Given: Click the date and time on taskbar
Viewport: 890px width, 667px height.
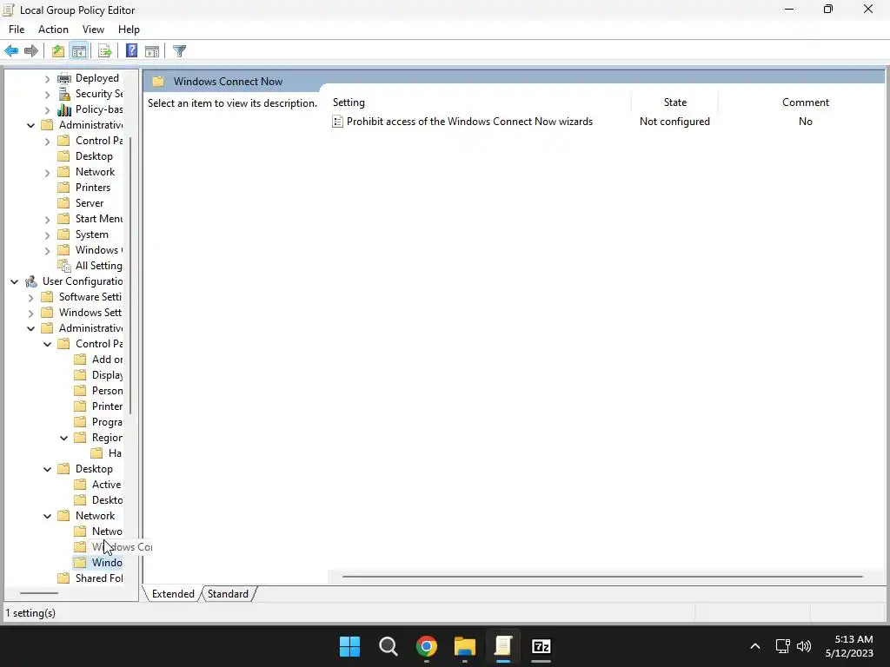Looking at the screenshot, I should click(x=849, y=646).
